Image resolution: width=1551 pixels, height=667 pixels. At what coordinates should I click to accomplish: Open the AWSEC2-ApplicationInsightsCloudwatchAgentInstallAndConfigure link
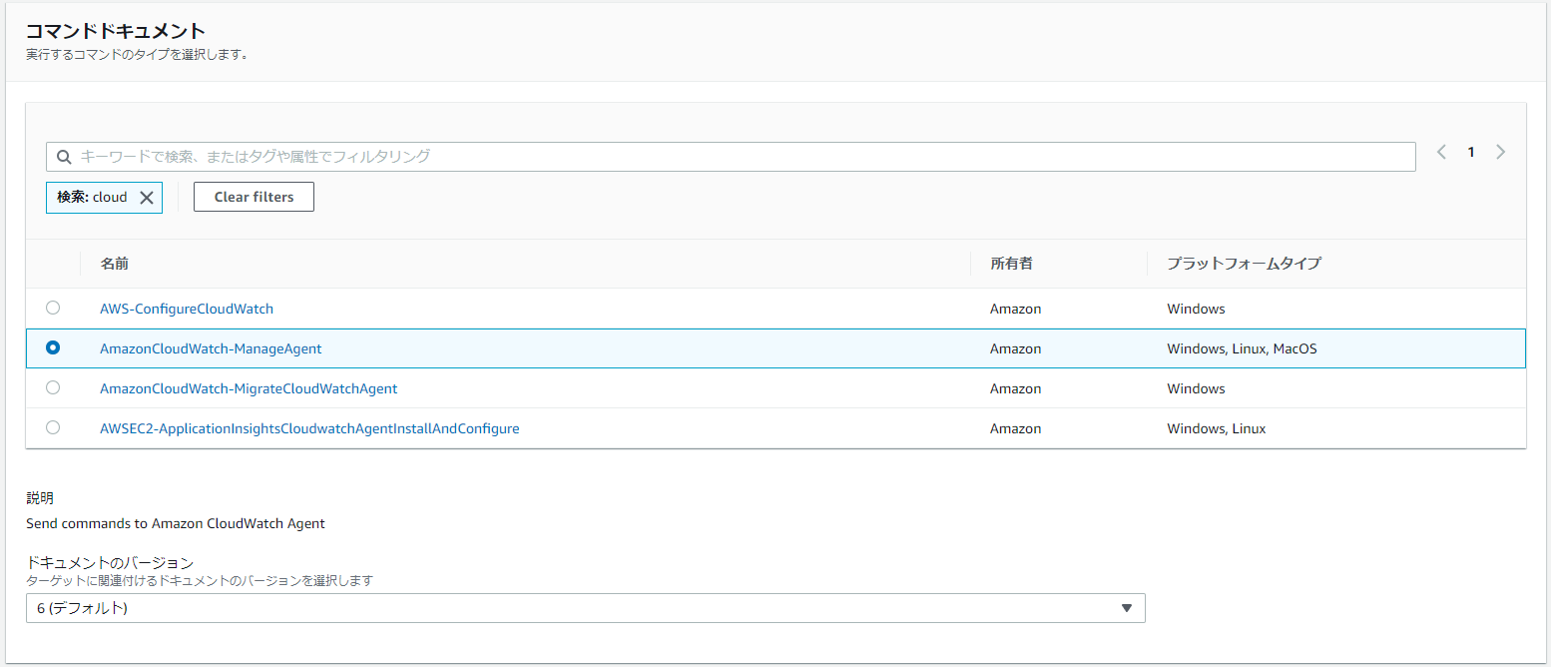pyautogui.click(x=309, y=428)
